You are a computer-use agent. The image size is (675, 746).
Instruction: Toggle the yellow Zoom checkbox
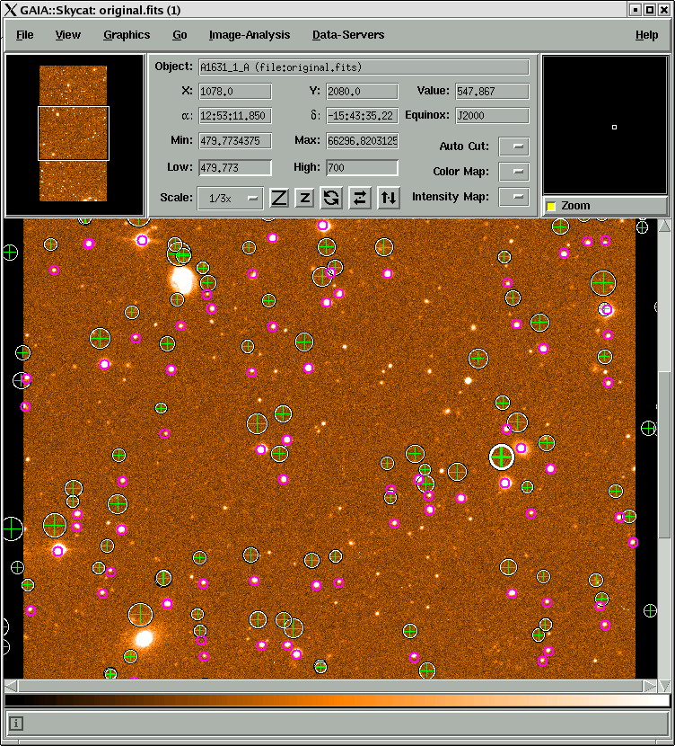point(551,206)
